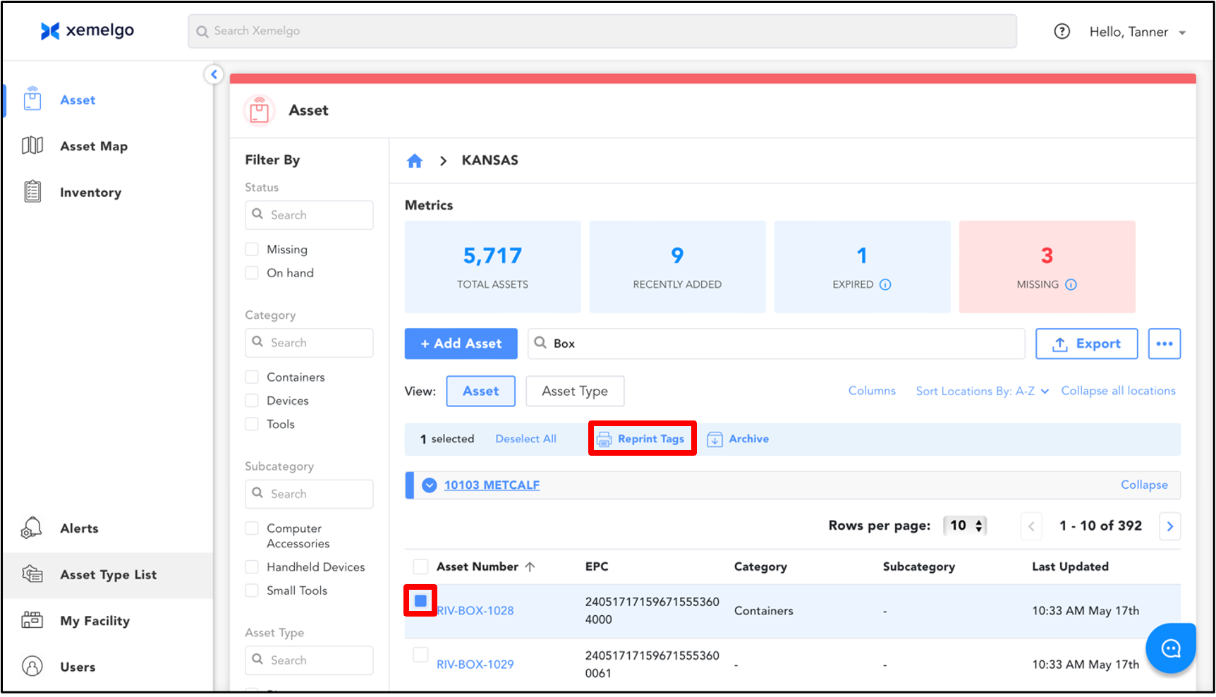1216x697 pixels.
Task: Click the Subcategory filter search field
Action: point(309,494)
